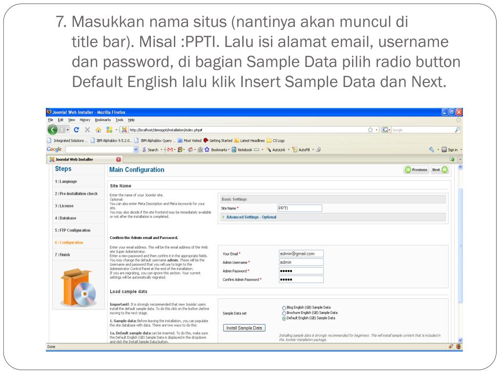The height and width of the screenshot is (375, 500).
Task: Click the Site Name input field
Action: [x=299, y=208]
